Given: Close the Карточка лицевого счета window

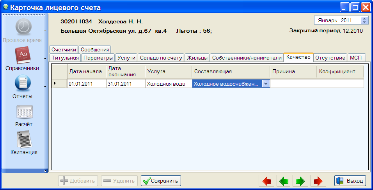Looking at the screenshot, I should point(365,7).
